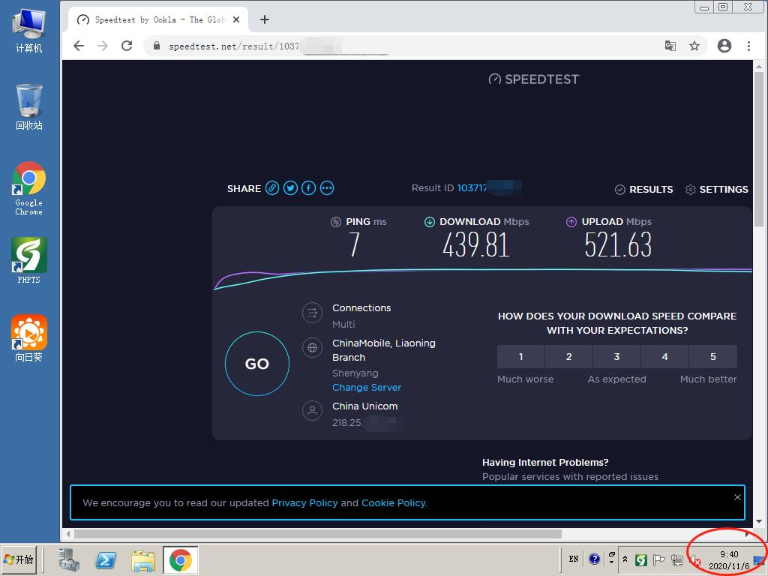The height and width of the screenshot is (576, 768).
Task: Rate download speed as 3
Action: click(x=616, y=356)
